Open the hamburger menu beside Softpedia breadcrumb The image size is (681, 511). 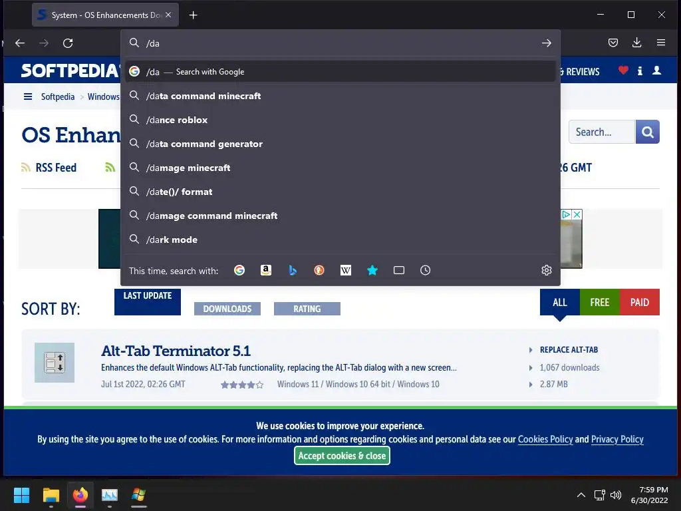tap(28, 96)
